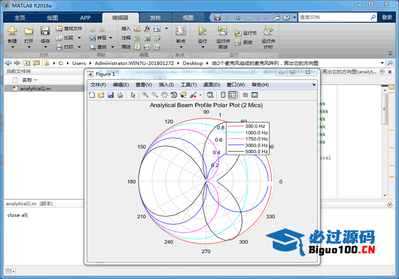This screenshot has width=399, height=279.
Task: Expand the New (新建) dropdown arrow
Action: [x=12, y=47]
